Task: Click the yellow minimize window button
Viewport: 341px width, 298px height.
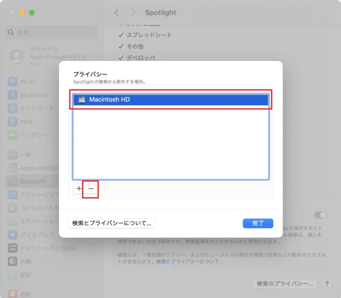Action: [22, 12]
